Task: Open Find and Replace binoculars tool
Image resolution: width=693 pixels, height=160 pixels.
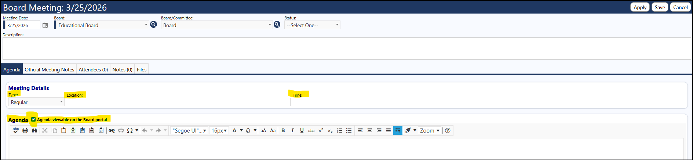Action: click(34, 130)
